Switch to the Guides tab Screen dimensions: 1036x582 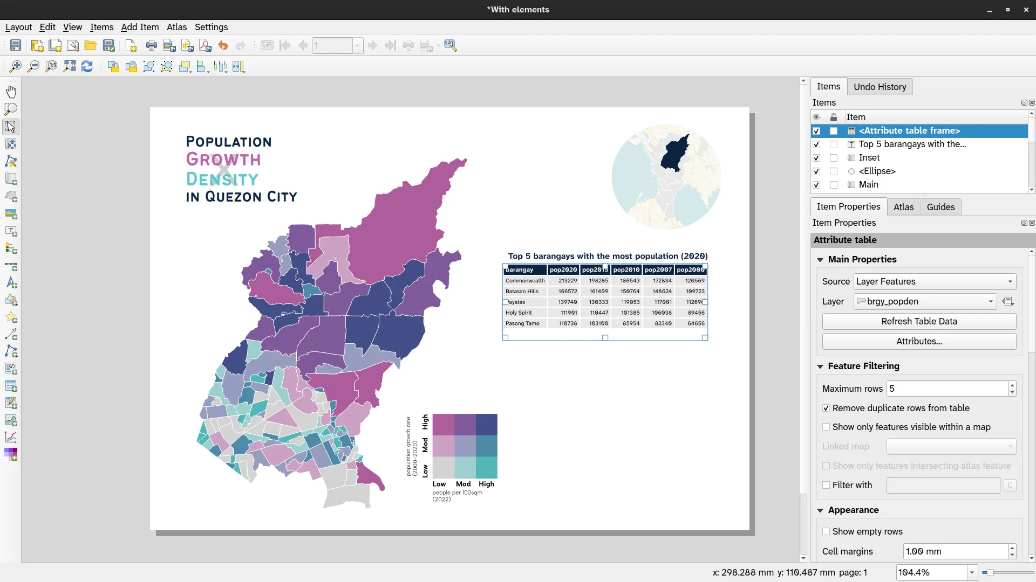click(x=940, y=207)
